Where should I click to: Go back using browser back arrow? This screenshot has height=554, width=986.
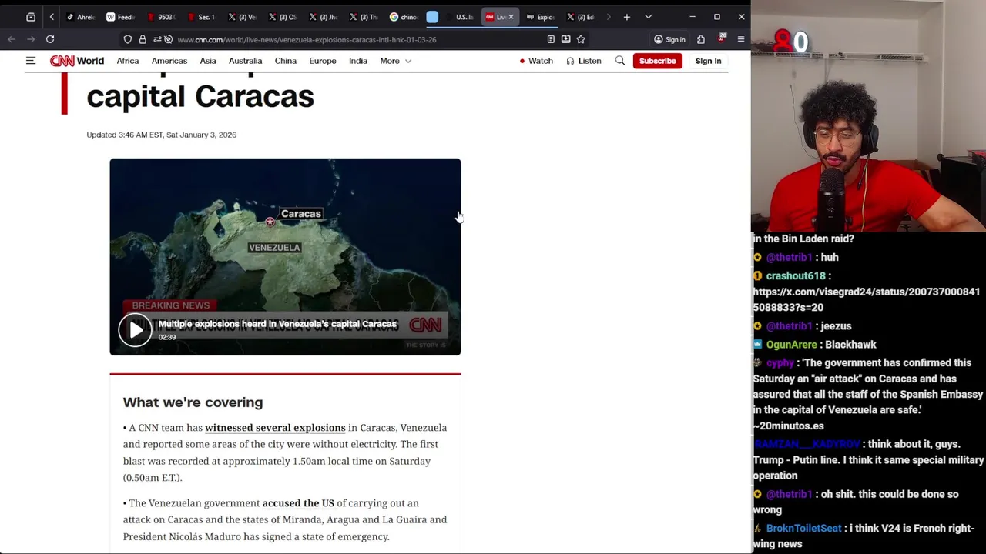pos(12,39)
